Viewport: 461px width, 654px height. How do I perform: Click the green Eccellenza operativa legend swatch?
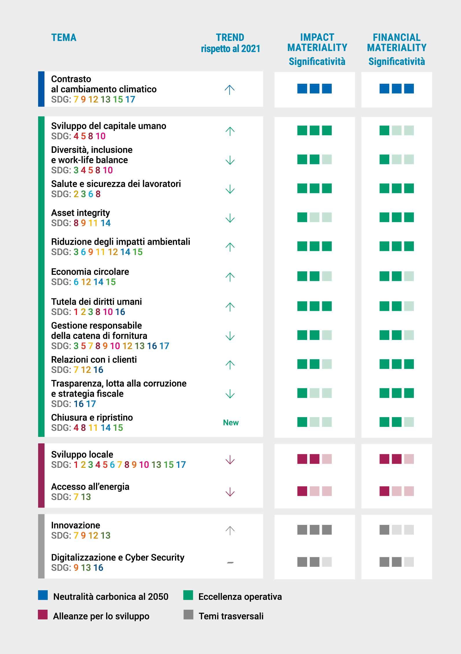[188, 595]
